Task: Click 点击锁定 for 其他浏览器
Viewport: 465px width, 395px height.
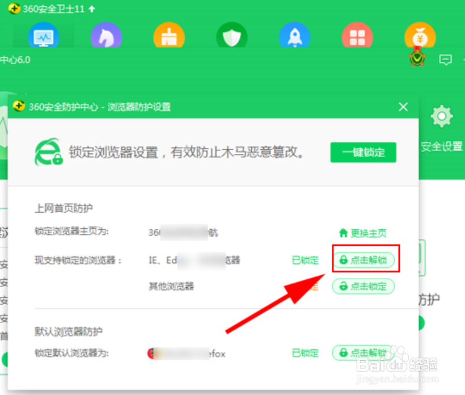Action: click(x=363, y=287)
